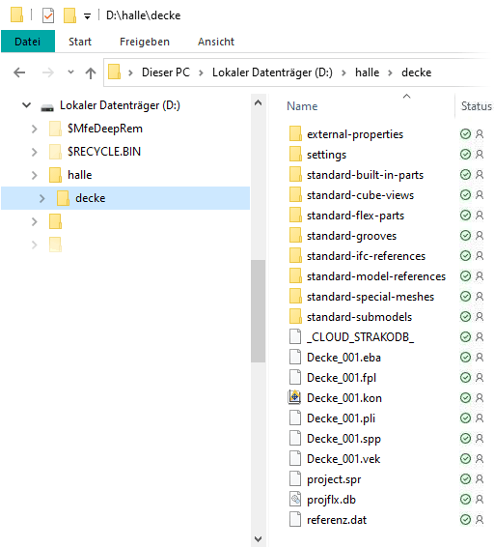Switch to the Ansicht ribbon tab
Viewport: 494px width, 548px height.
(216, 42)
